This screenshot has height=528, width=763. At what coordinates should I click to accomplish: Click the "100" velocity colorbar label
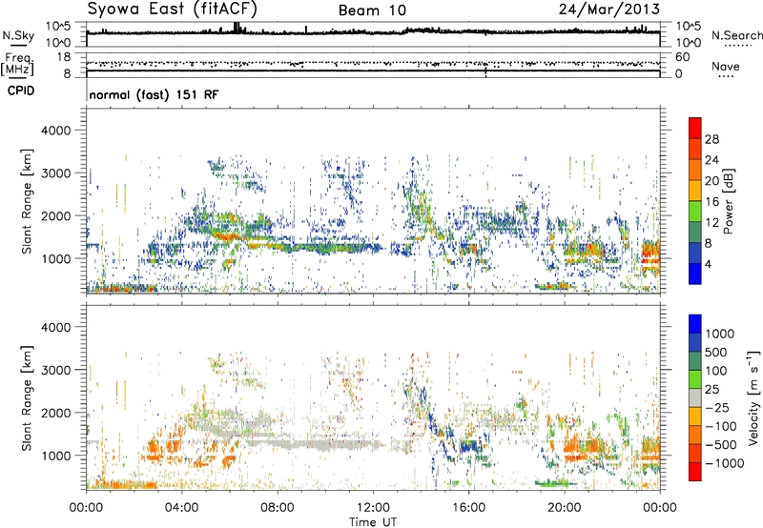coord(716,371)
